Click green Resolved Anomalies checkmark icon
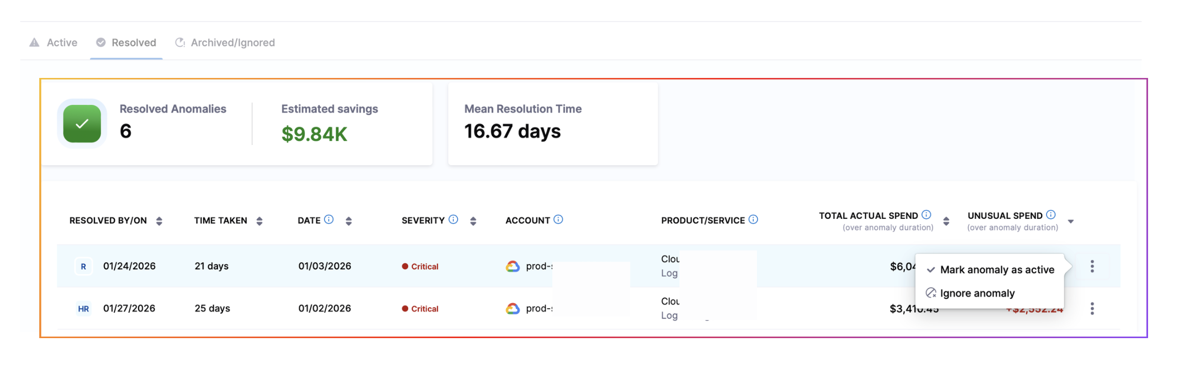Image resolution: width=1177 pixels, height=382 pixels. pos(82,124)
